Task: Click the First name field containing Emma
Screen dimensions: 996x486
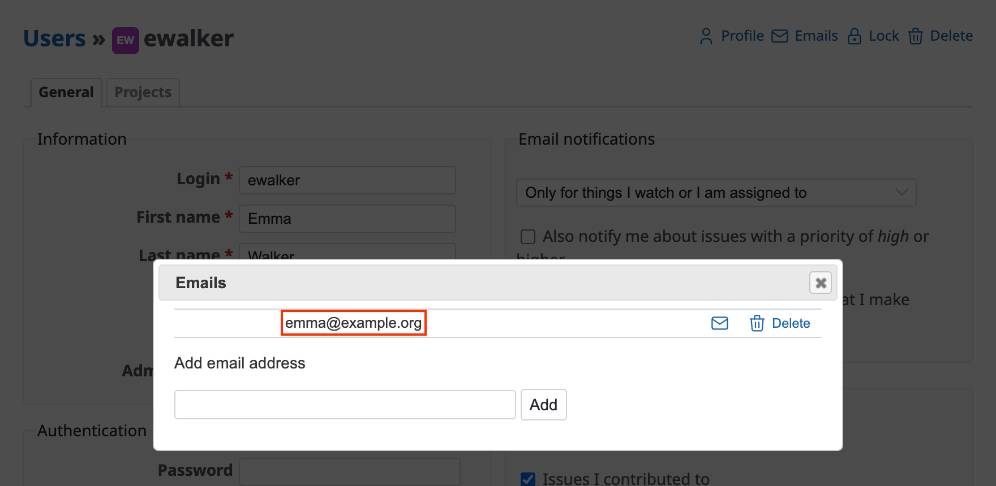Action: tap(347, 219)
